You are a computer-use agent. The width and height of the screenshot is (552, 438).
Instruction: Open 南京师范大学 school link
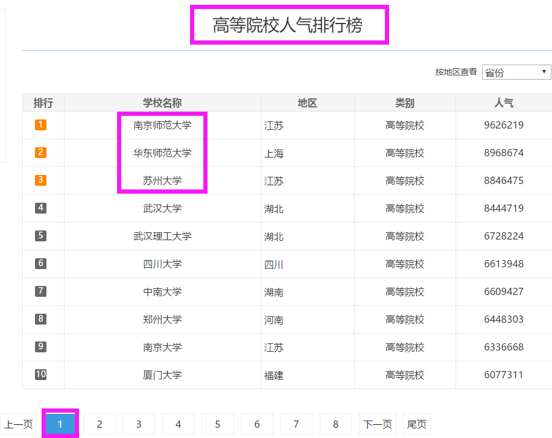[x=162, y=125]
